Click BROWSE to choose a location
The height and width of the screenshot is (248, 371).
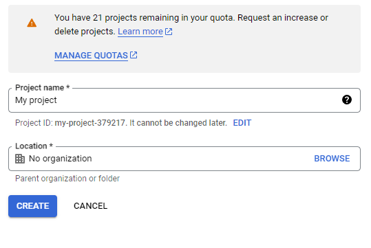(x=332, y=159)
